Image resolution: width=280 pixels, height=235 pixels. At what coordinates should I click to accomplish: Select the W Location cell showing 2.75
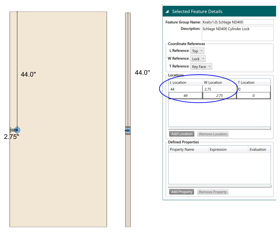(219, 89)
